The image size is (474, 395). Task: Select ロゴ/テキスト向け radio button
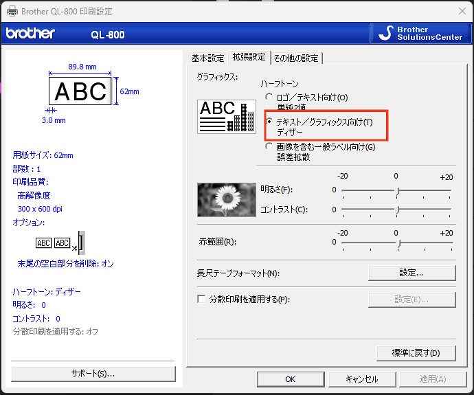(x=269, y=98)
